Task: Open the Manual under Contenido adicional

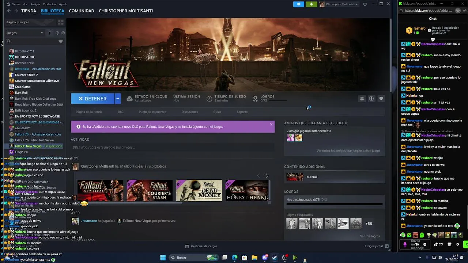Action: [x=335, y=177]
